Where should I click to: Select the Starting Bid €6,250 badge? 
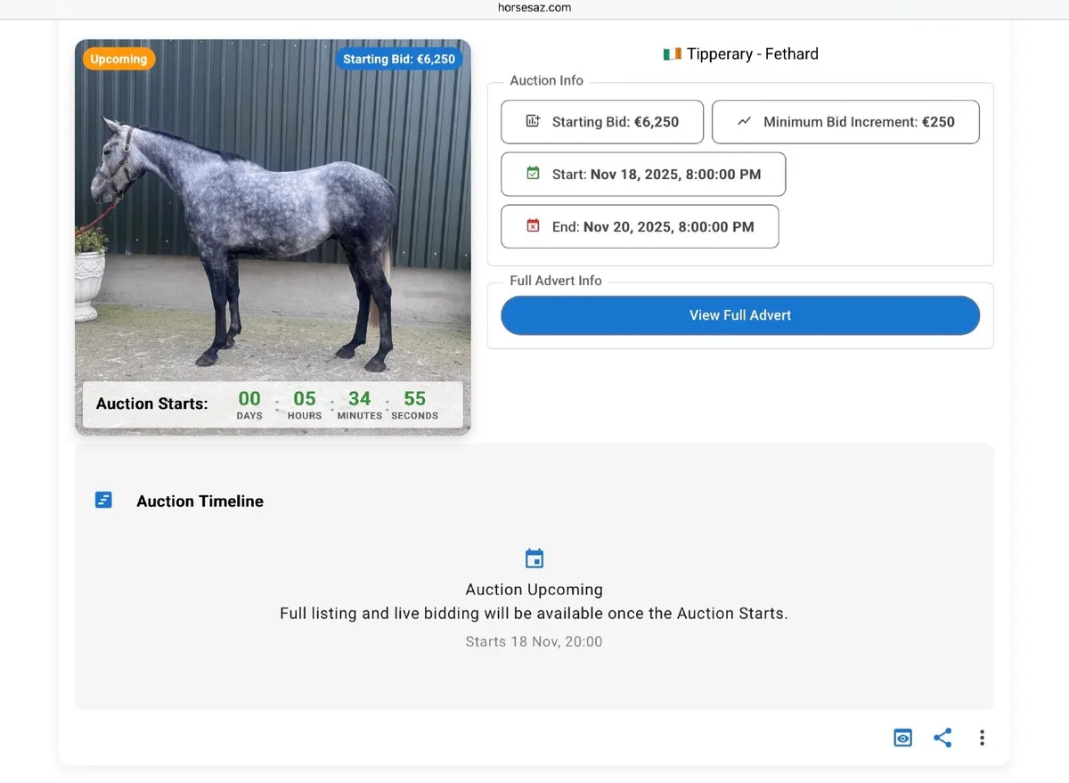point(400,59)
